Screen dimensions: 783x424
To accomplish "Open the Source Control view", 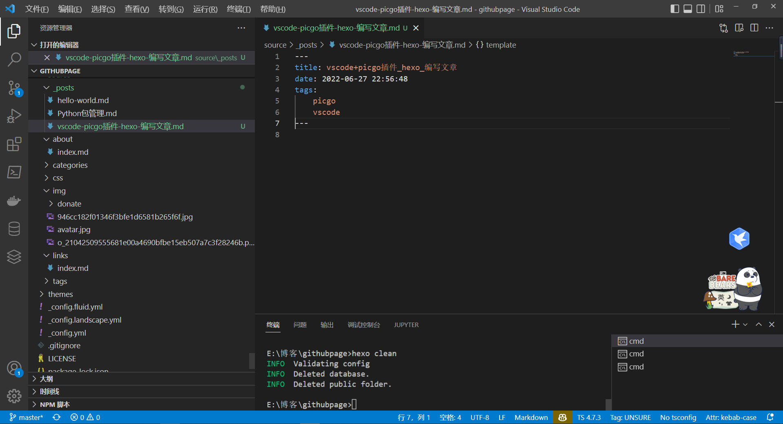I will (14, 88).
